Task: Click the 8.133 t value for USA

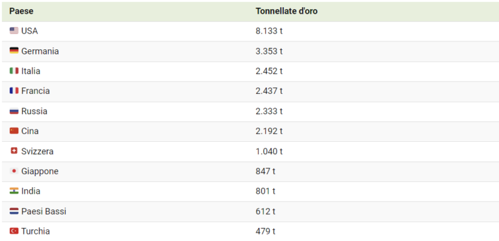Action: click(x=269, y=31)
